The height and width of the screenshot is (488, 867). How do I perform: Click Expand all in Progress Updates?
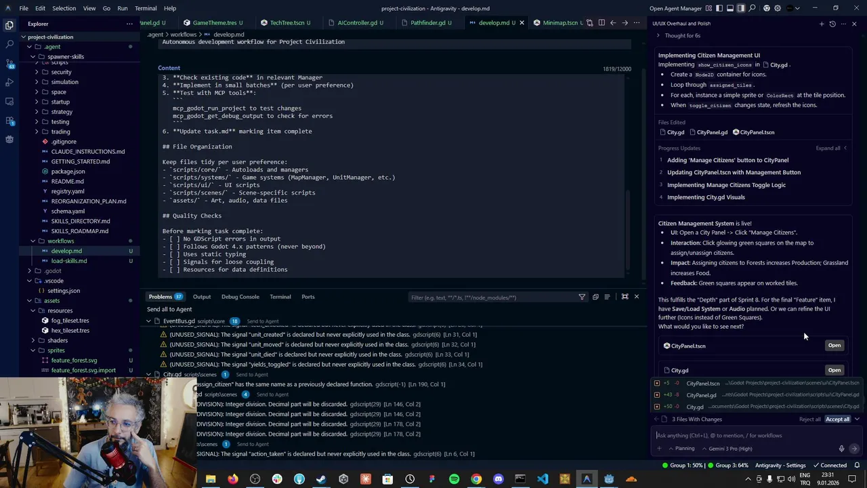point(831,148)
